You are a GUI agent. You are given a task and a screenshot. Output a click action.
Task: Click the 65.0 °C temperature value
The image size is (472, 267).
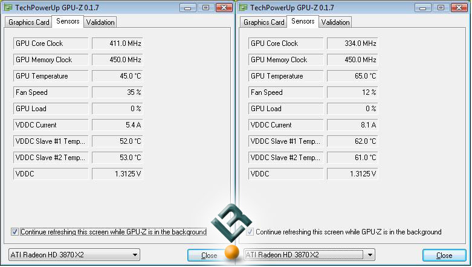coord(352,76)
